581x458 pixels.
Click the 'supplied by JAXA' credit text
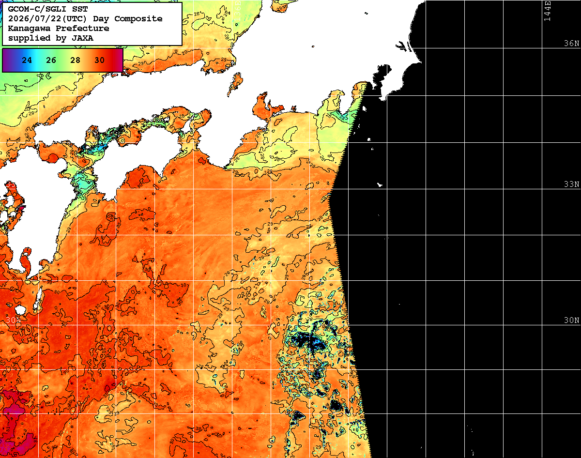pyautogui.click(x=51, y=38)
